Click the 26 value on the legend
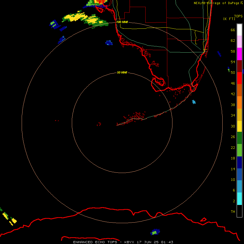Screen dimensions: 244x244 tap(233, 137)
